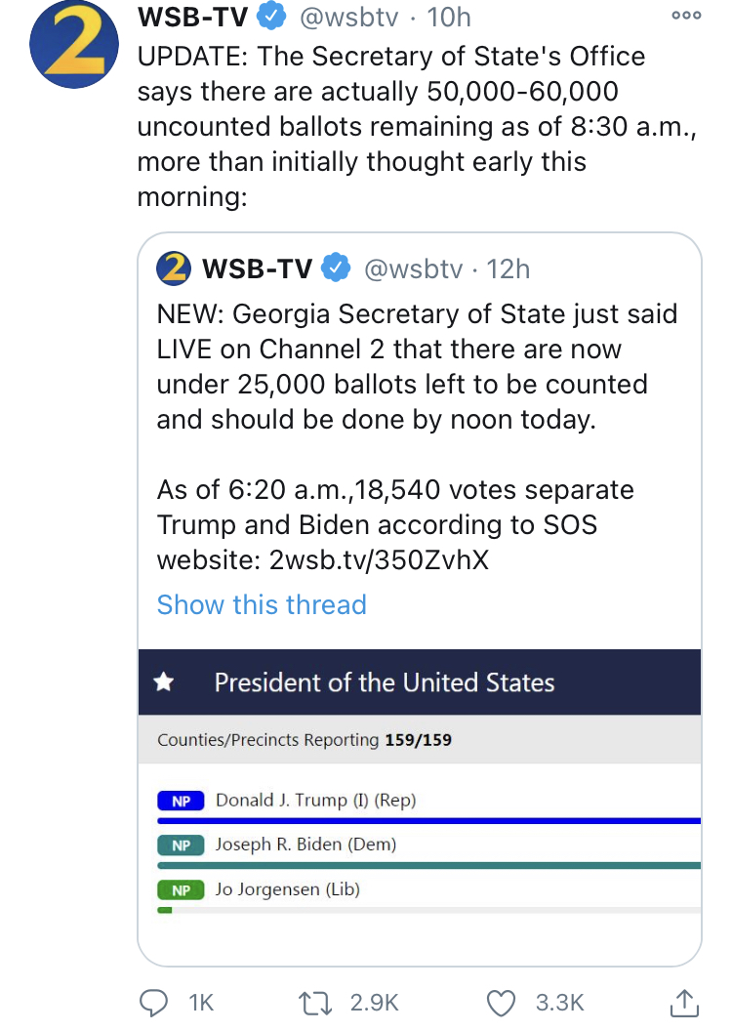Click the star icon beside President of the United States
The width and height of the screenshot is (732, 1031).
pyautogui.click(x=164, y=682)
